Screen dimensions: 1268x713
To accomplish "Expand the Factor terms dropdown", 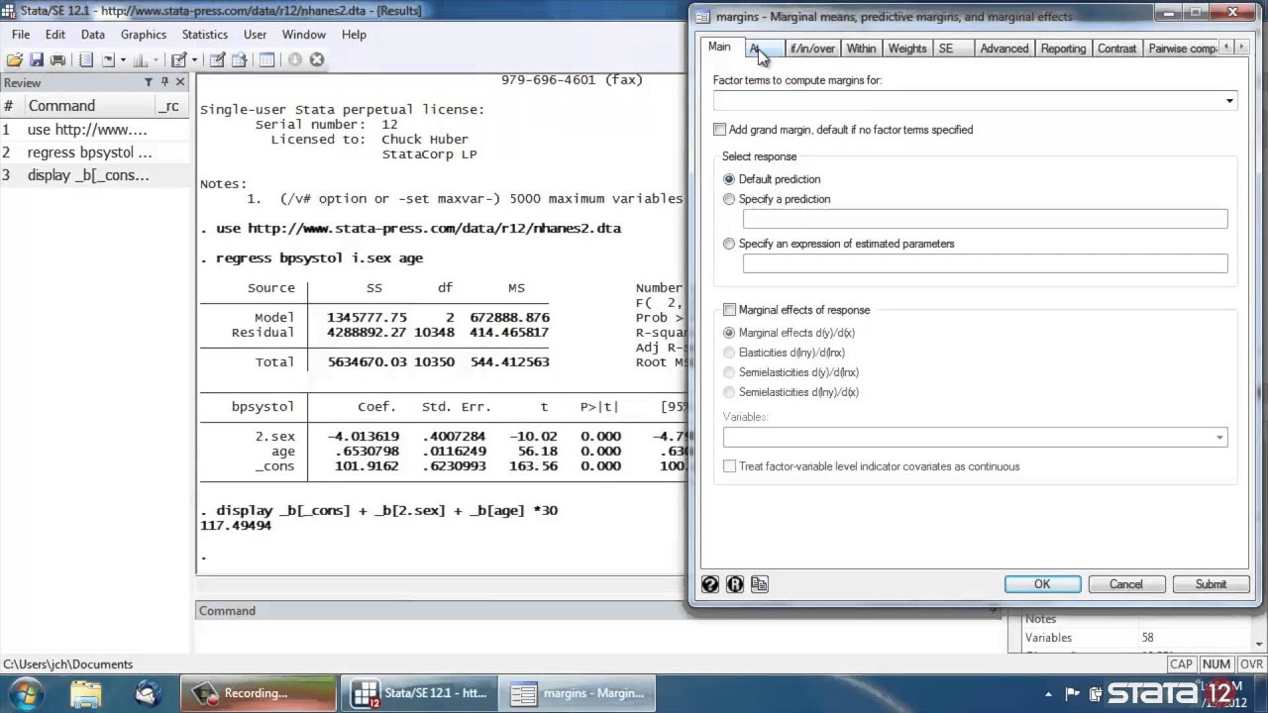I will (1229, 101).
